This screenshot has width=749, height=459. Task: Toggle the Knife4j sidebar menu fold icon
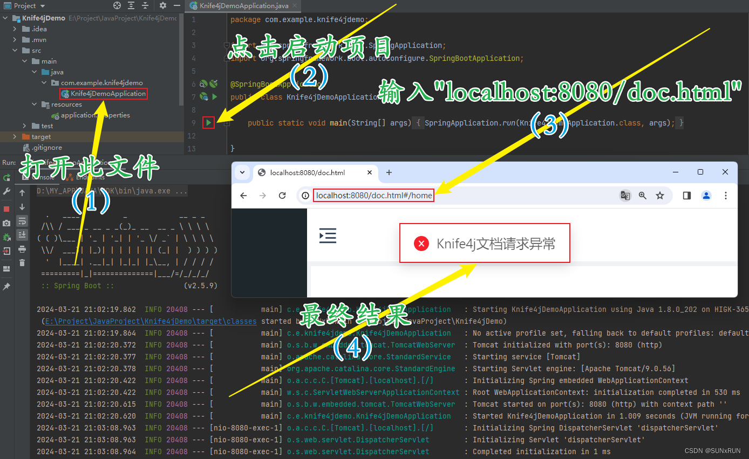click(328, 235)
